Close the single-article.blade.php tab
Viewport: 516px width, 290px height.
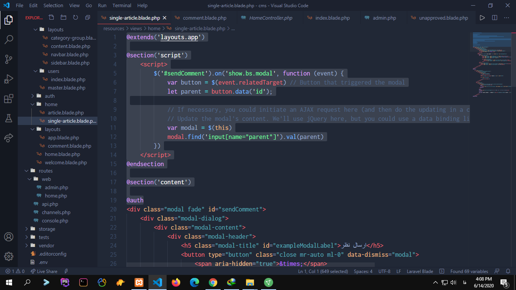pyautogui.click(x=165, y=18)
